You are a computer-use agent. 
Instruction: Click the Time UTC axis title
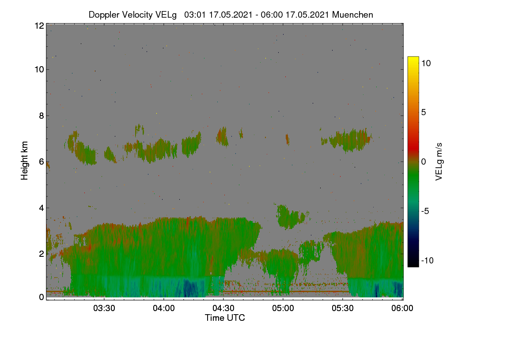pos(225,318)
